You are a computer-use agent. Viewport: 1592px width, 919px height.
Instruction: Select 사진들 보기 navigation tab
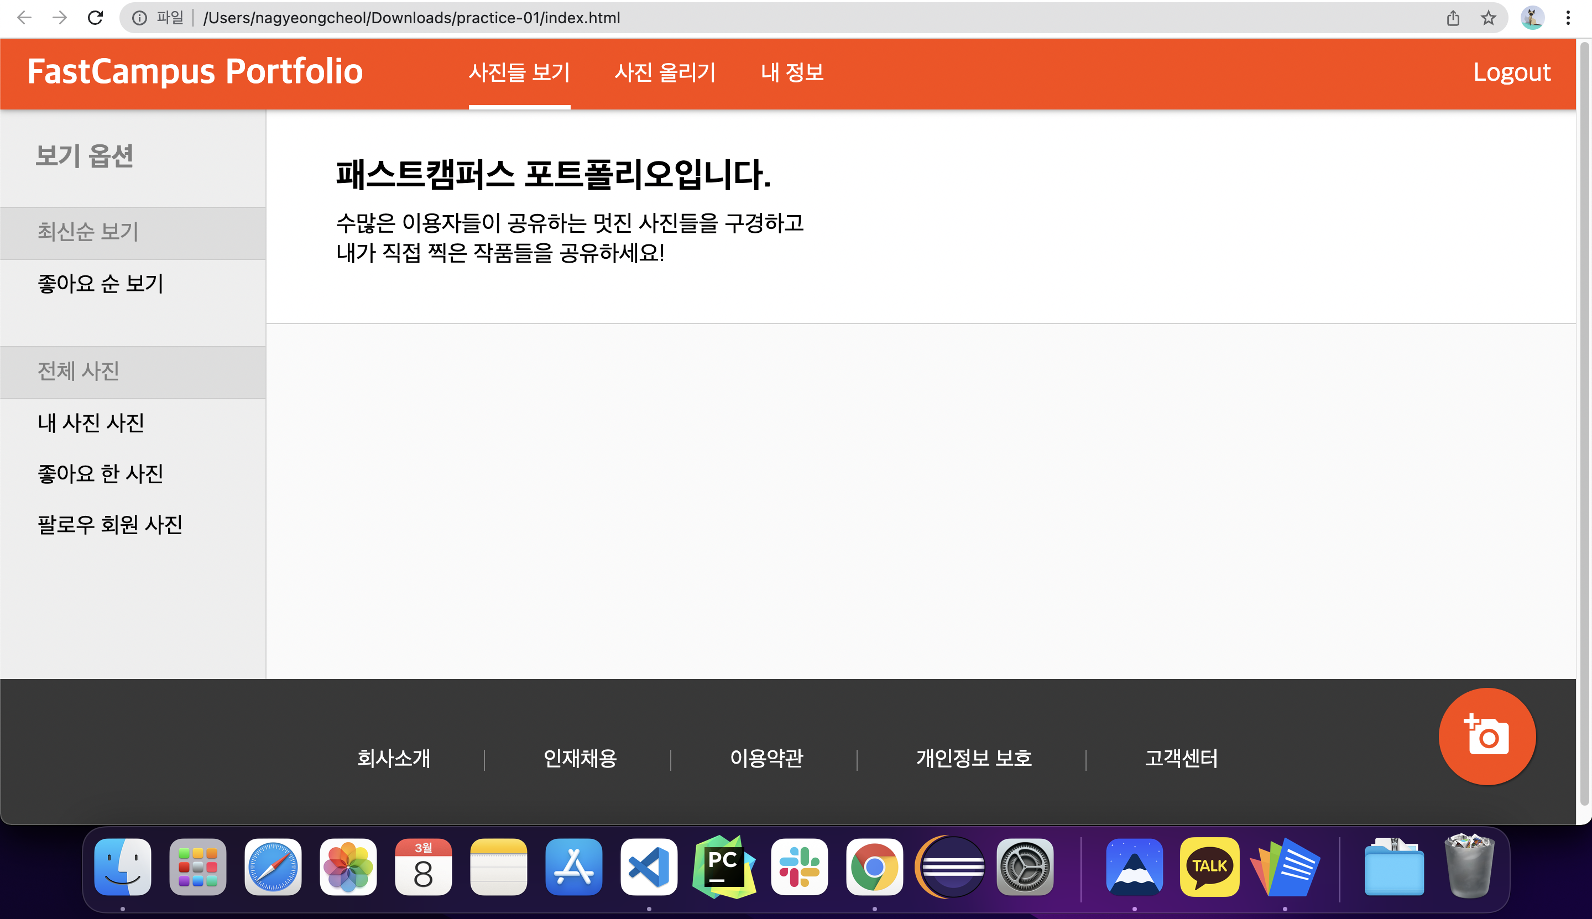tap(519, 72)
